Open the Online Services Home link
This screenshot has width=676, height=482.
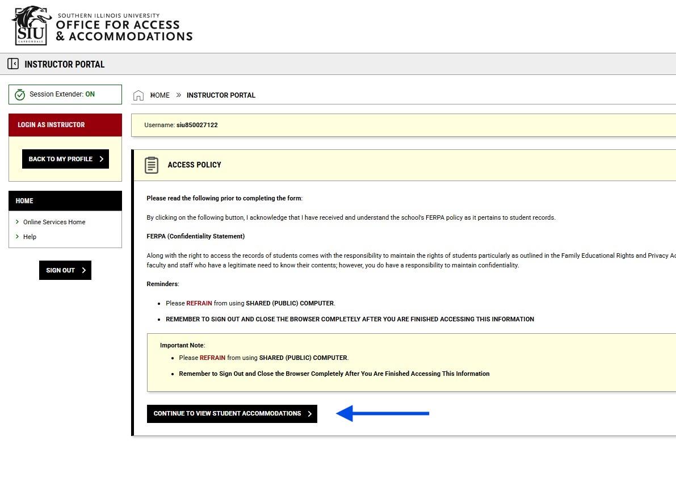[54, 222]
